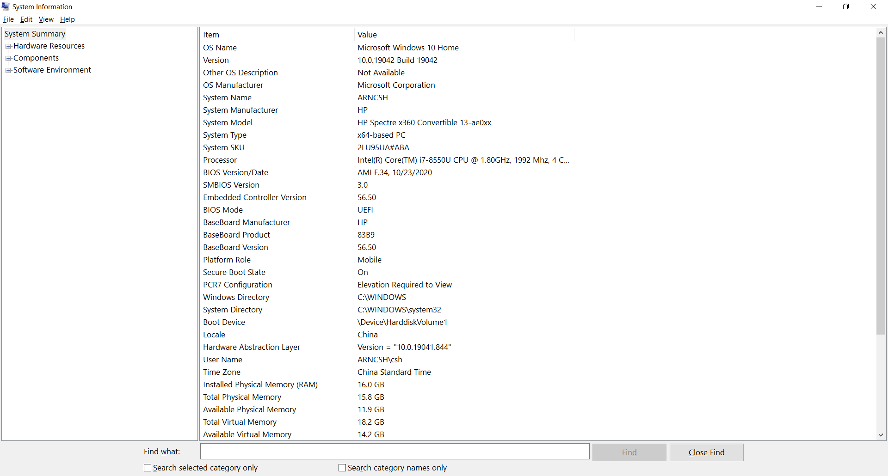Select the Total Physical Memory row
Viewport: 888px width, 476px height.
coord(387,397)
